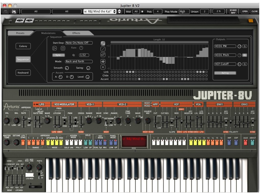
Task: Enable the Q button next to VCF Cutoff
Action: (244, 64)
